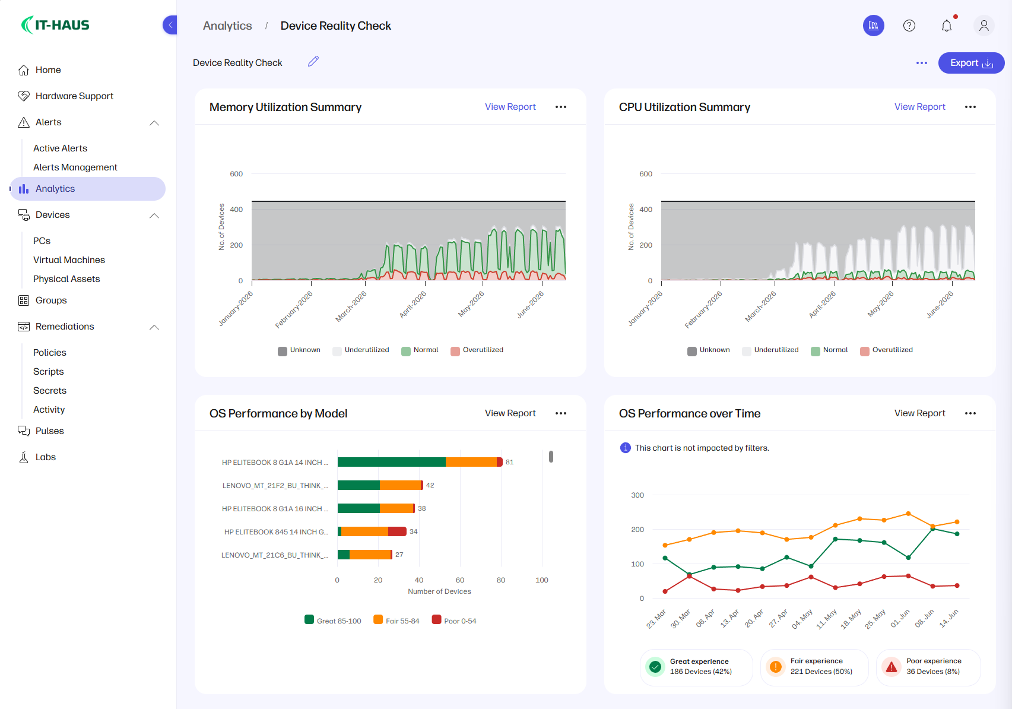
Task: Click the Great experience checkmark icon
Action: [x=655, y=667]
